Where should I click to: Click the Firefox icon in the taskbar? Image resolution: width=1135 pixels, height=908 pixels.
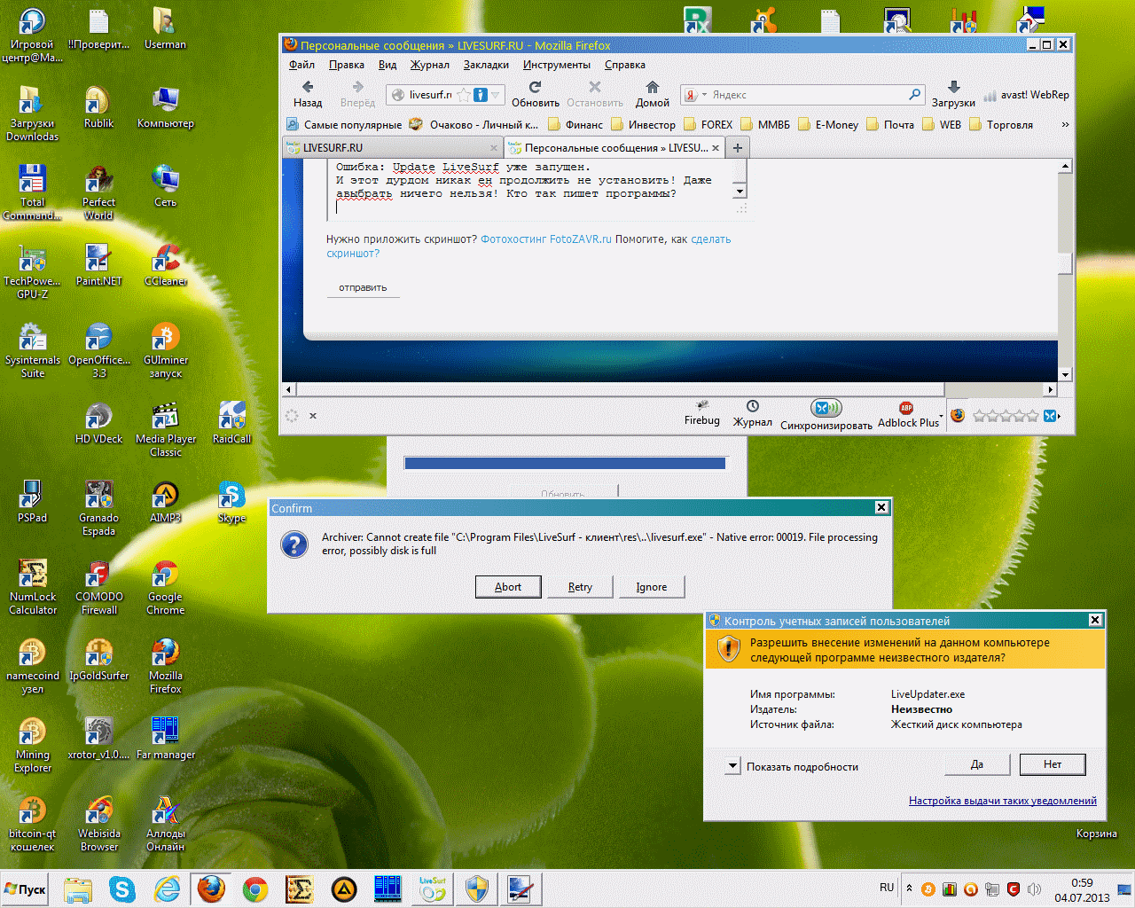tap(211, 889)
